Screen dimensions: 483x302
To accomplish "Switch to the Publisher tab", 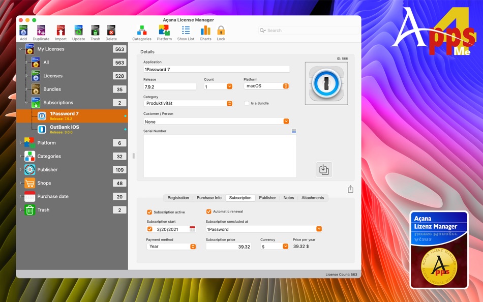I will (x=267, y=198).
